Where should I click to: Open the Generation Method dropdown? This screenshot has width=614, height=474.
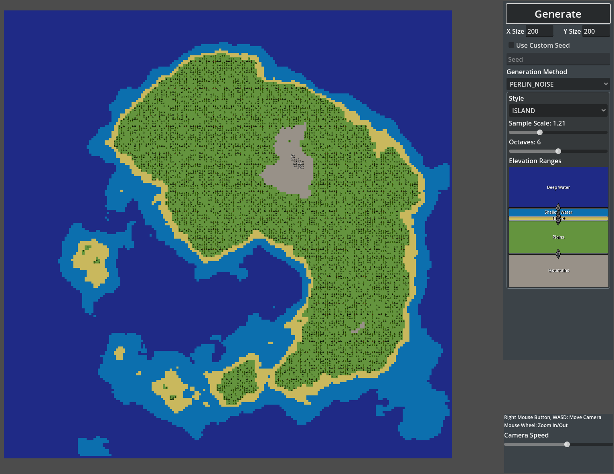coord(557,84)
